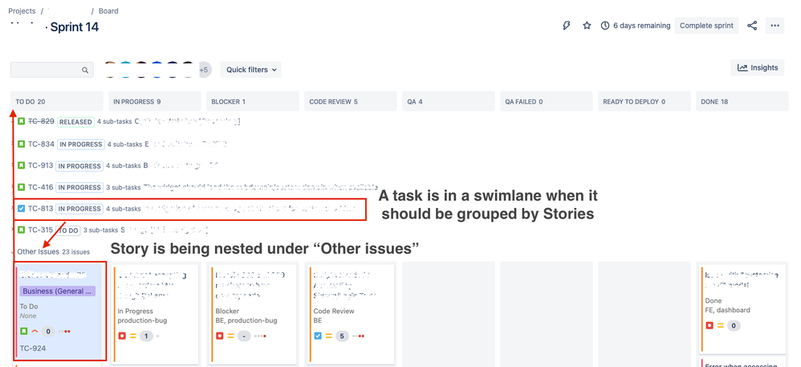The height and width of the screenshot is (367, 801).
Task: Open the automation lightning bolt icon
Action: 566,26
